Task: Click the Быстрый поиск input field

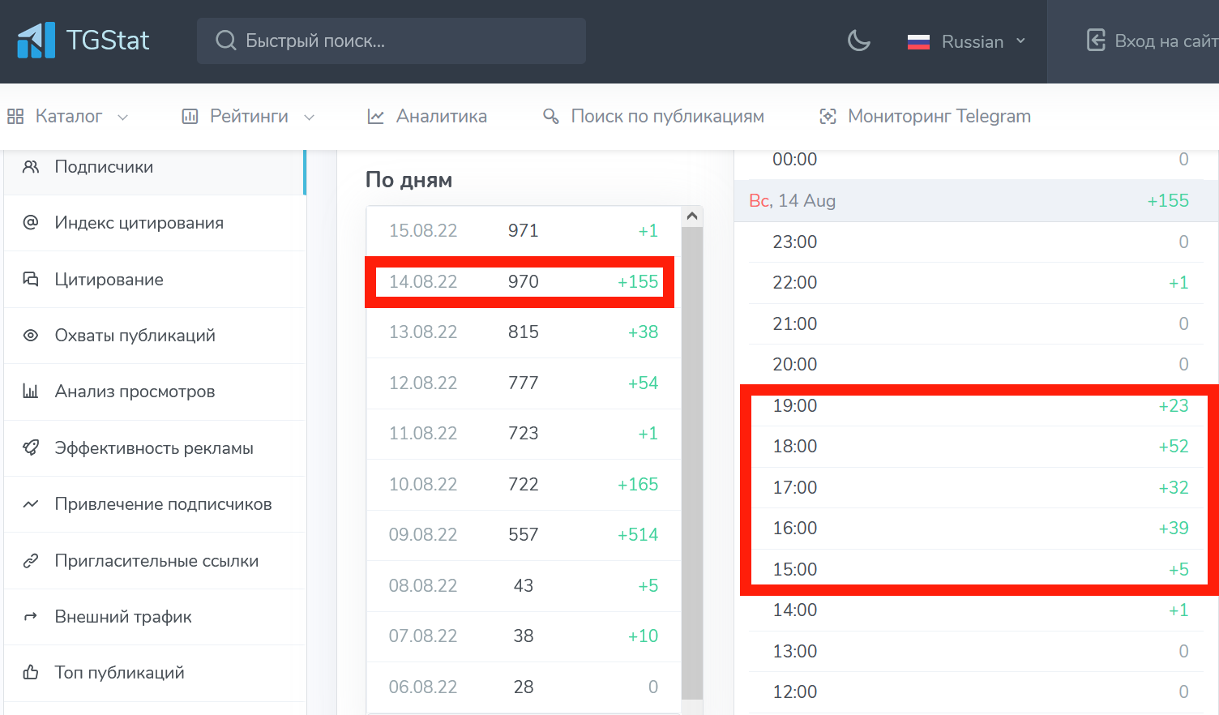Action: (391, 41)
